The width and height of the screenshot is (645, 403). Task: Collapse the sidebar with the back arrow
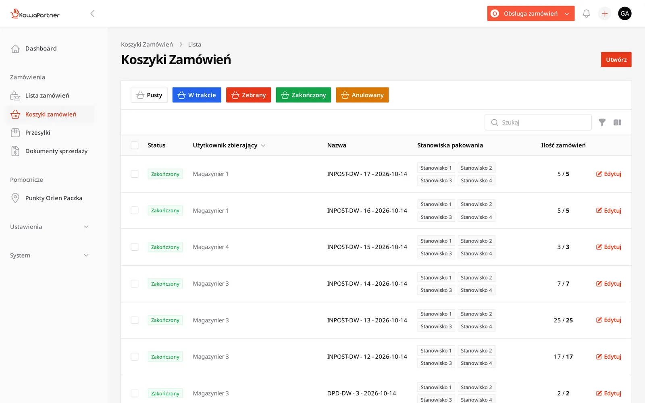point(92,14)
